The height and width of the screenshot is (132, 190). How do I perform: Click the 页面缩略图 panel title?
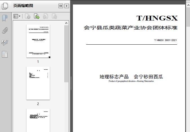point(23,6)
